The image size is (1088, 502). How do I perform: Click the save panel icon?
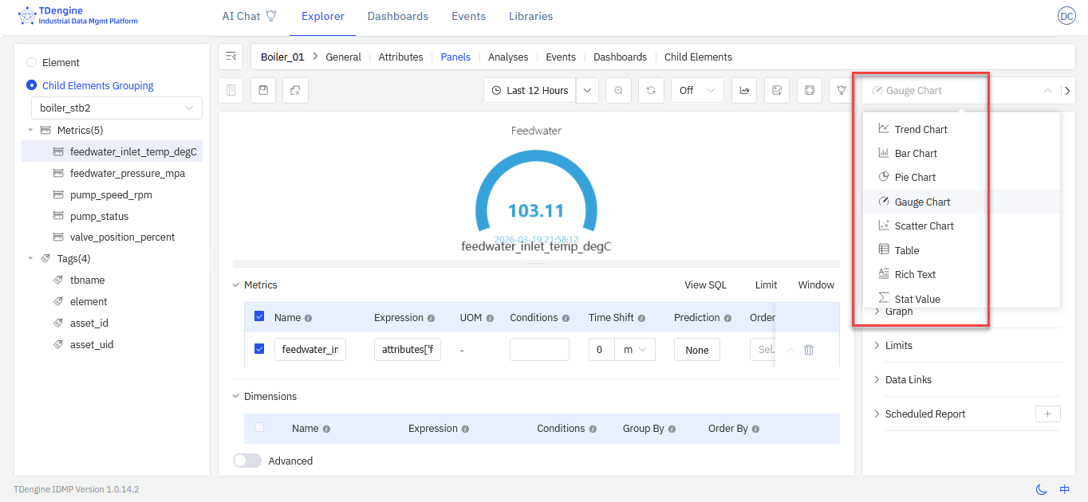pos(263,91)
